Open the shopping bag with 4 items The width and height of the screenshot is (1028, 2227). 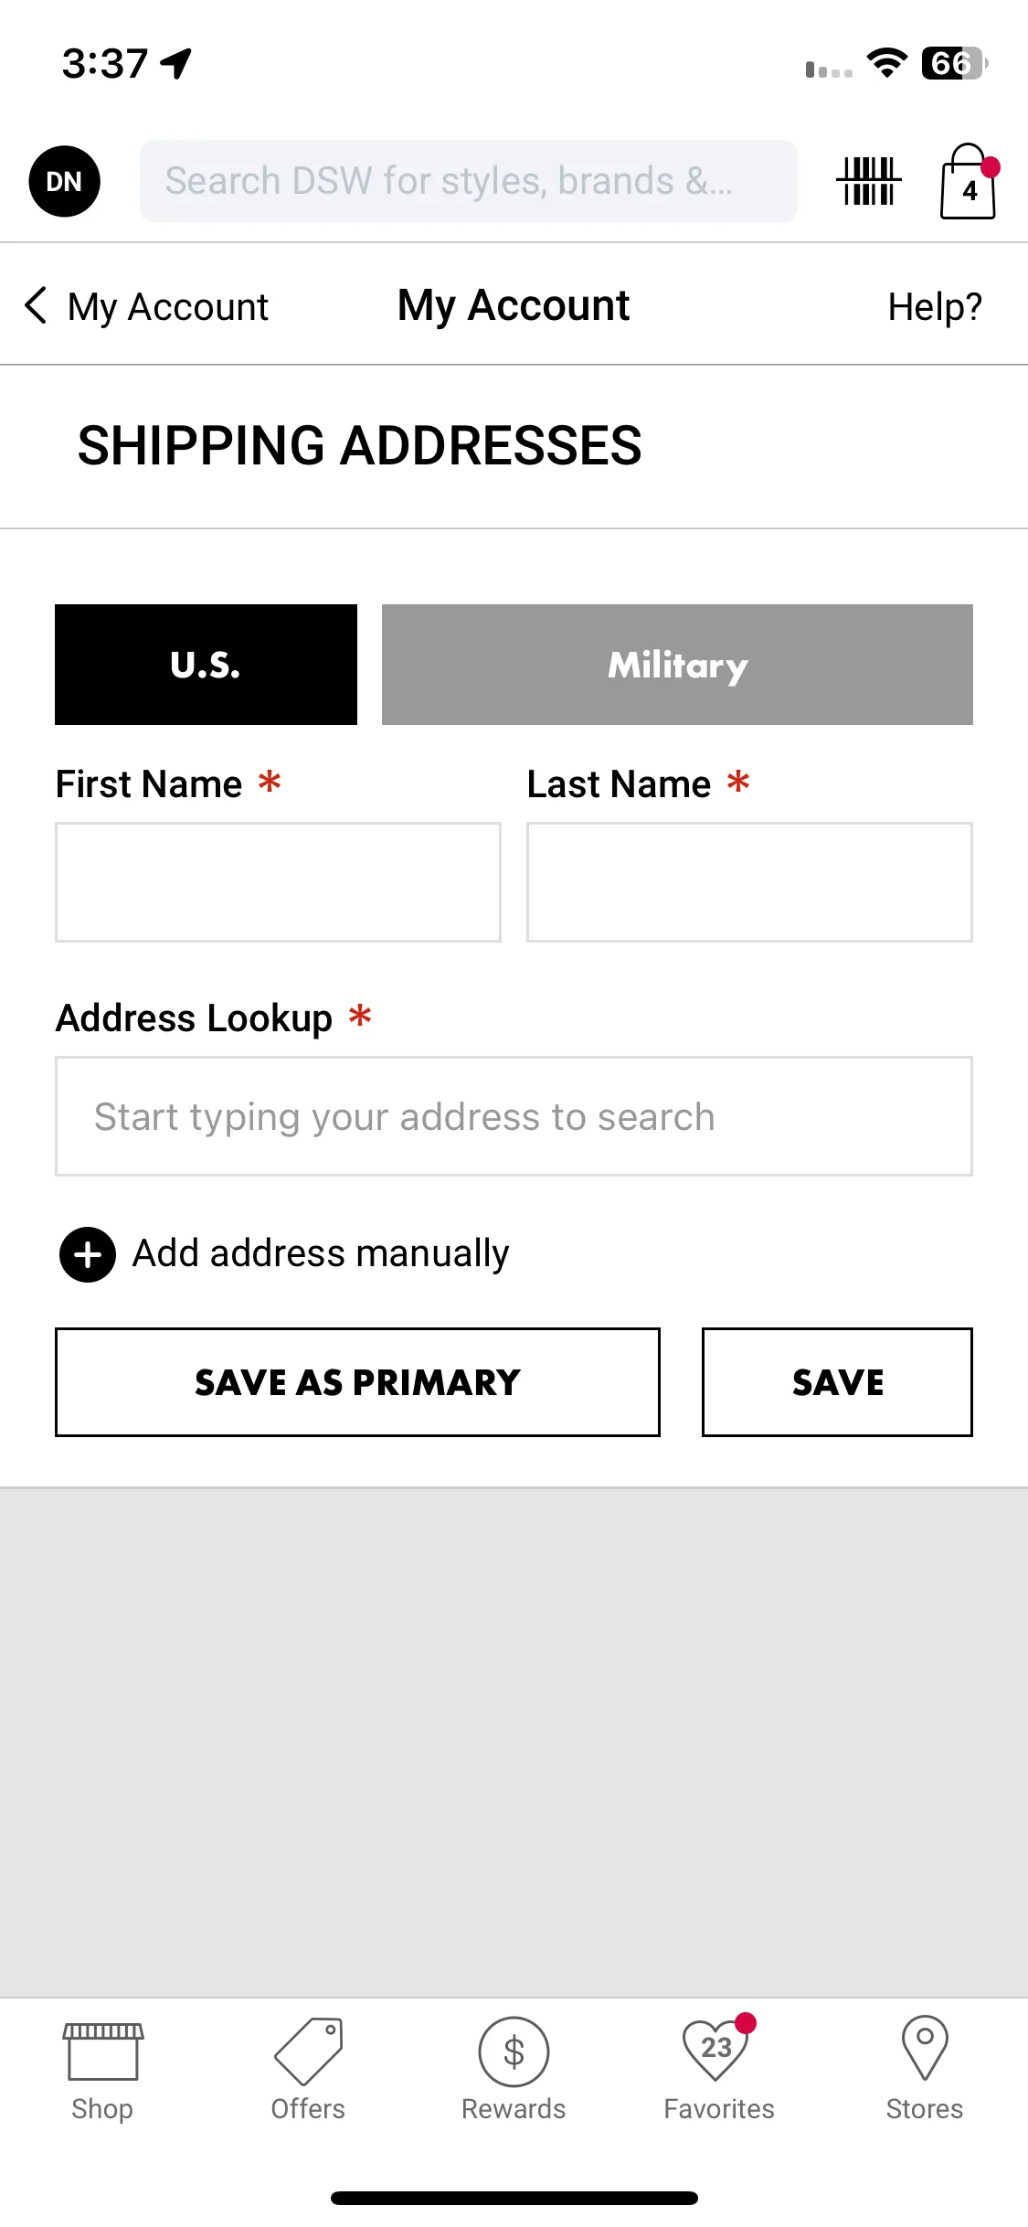969,181
